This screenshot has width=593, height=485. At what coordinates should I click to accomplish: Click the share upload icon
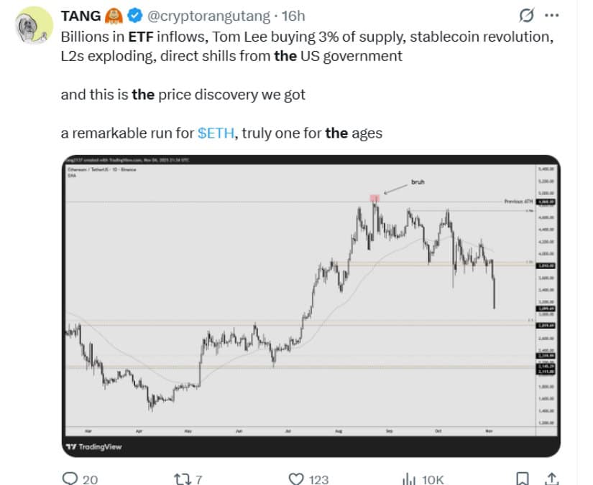pyautogui.click(x=552, y=479)
